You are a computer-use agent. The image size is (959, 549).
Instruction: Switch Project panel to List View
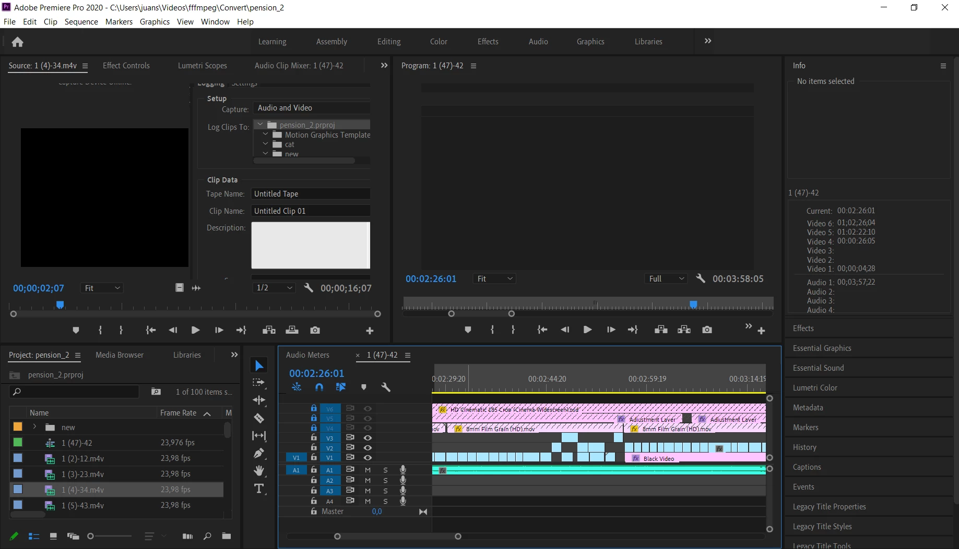[x=34, y=536]
